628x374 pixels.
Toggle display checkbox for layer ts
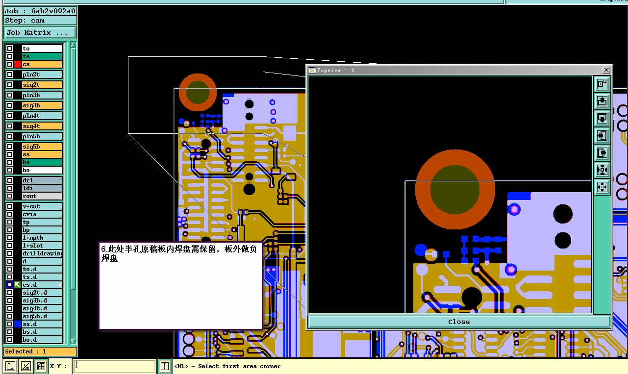(x=10, y=56)
